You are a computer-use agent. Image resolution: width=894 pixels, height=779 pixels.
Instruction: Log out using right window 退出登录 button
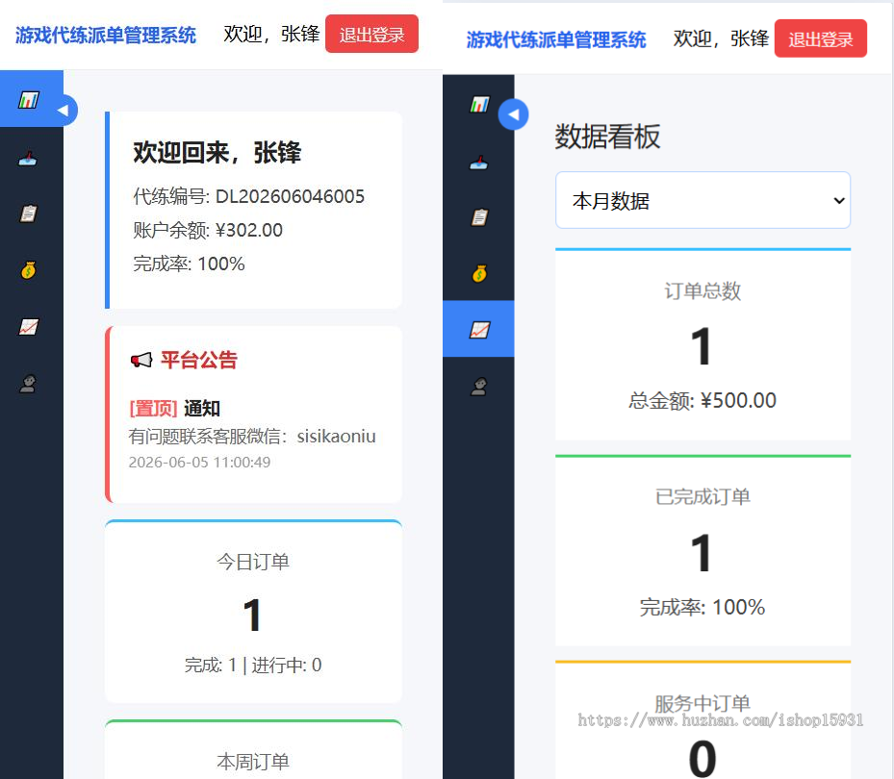click(821, 38)
